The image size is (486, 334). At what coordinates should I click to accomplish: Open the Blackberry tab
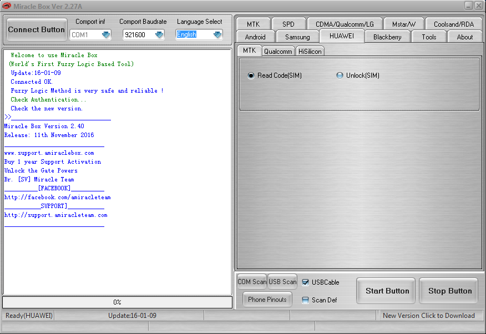387,37
